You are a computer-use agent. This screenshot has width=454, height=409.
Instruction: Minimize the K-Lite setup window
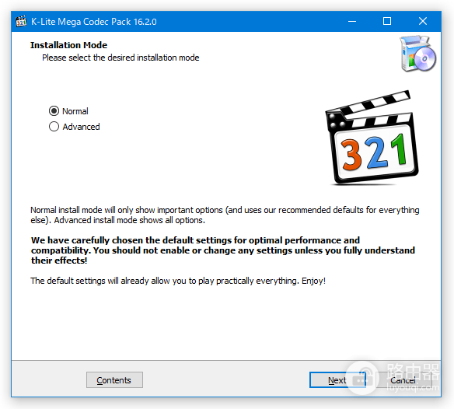(x=352, y=22)
